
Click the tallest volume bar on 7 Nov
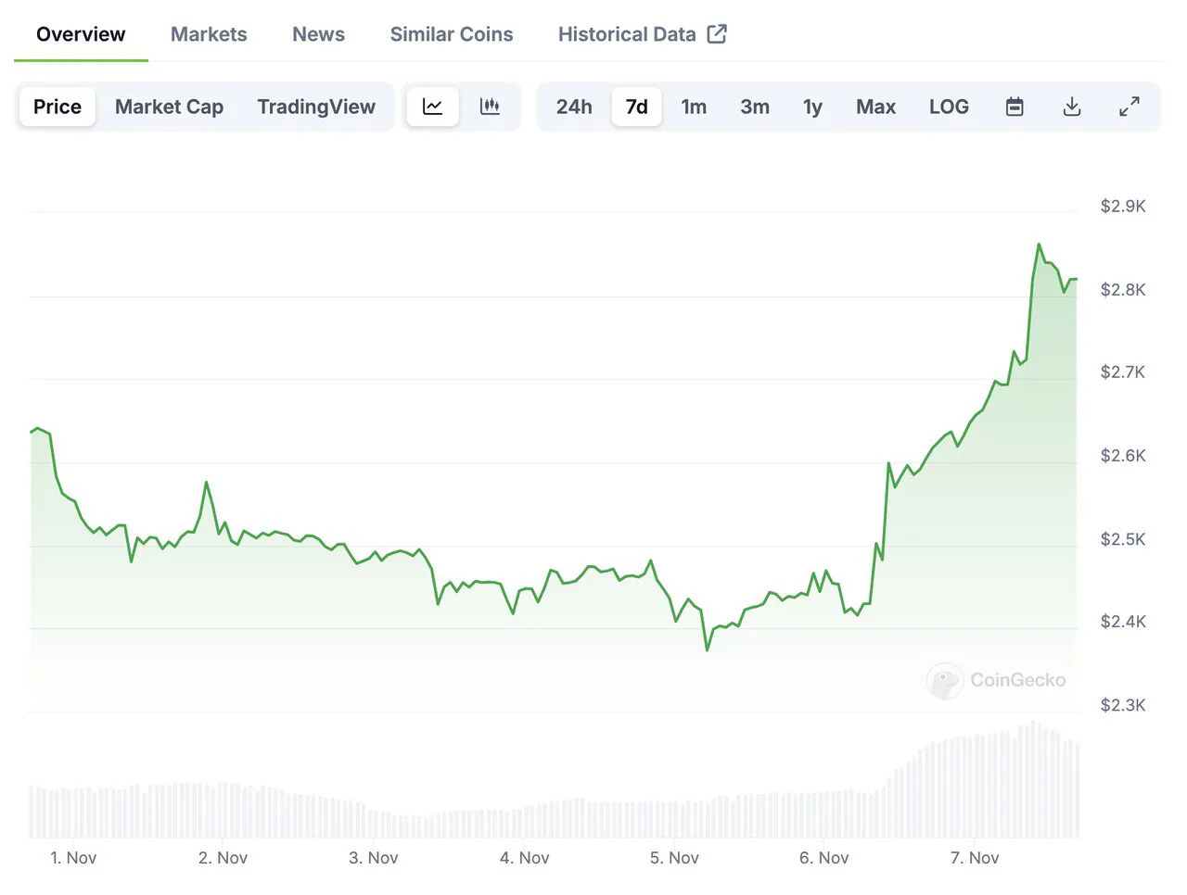coord(1033,780)
